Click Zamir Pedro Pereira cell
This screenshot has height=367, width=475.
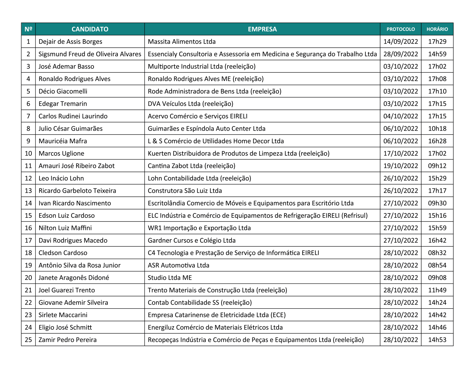[90, 340]
